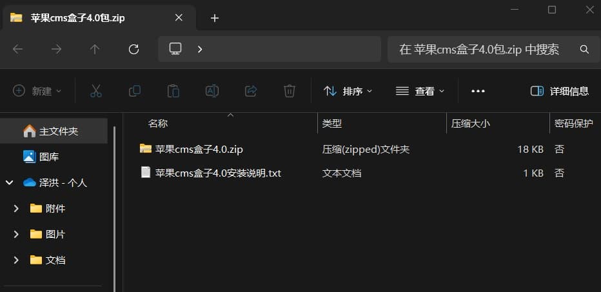
Task: Click the Delete trash icon
Action: coord(290,91)
